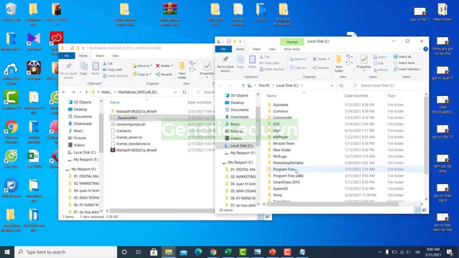This screenshot has width=459, height=258.
Task: Click Windows Start button
Action: [x=7, y=252]
